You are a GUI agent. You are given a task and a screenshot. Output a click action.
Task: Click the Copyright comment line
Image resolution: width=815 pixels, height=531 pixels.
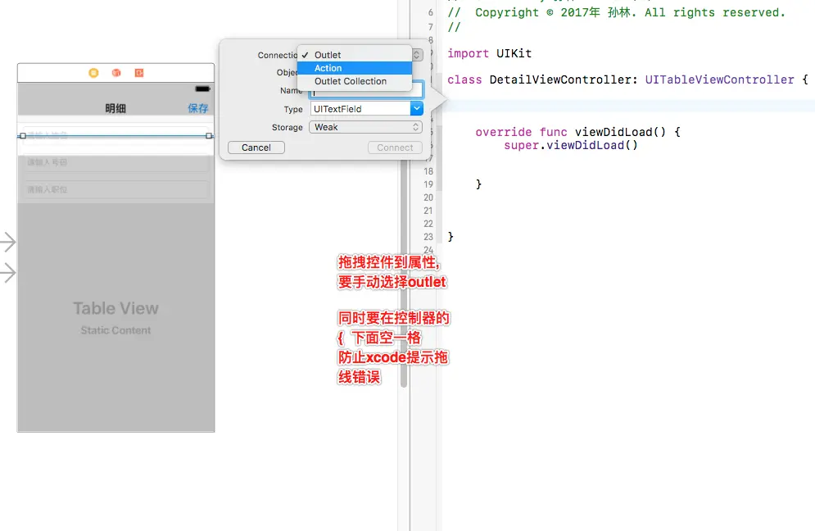(x=617, y=12)
